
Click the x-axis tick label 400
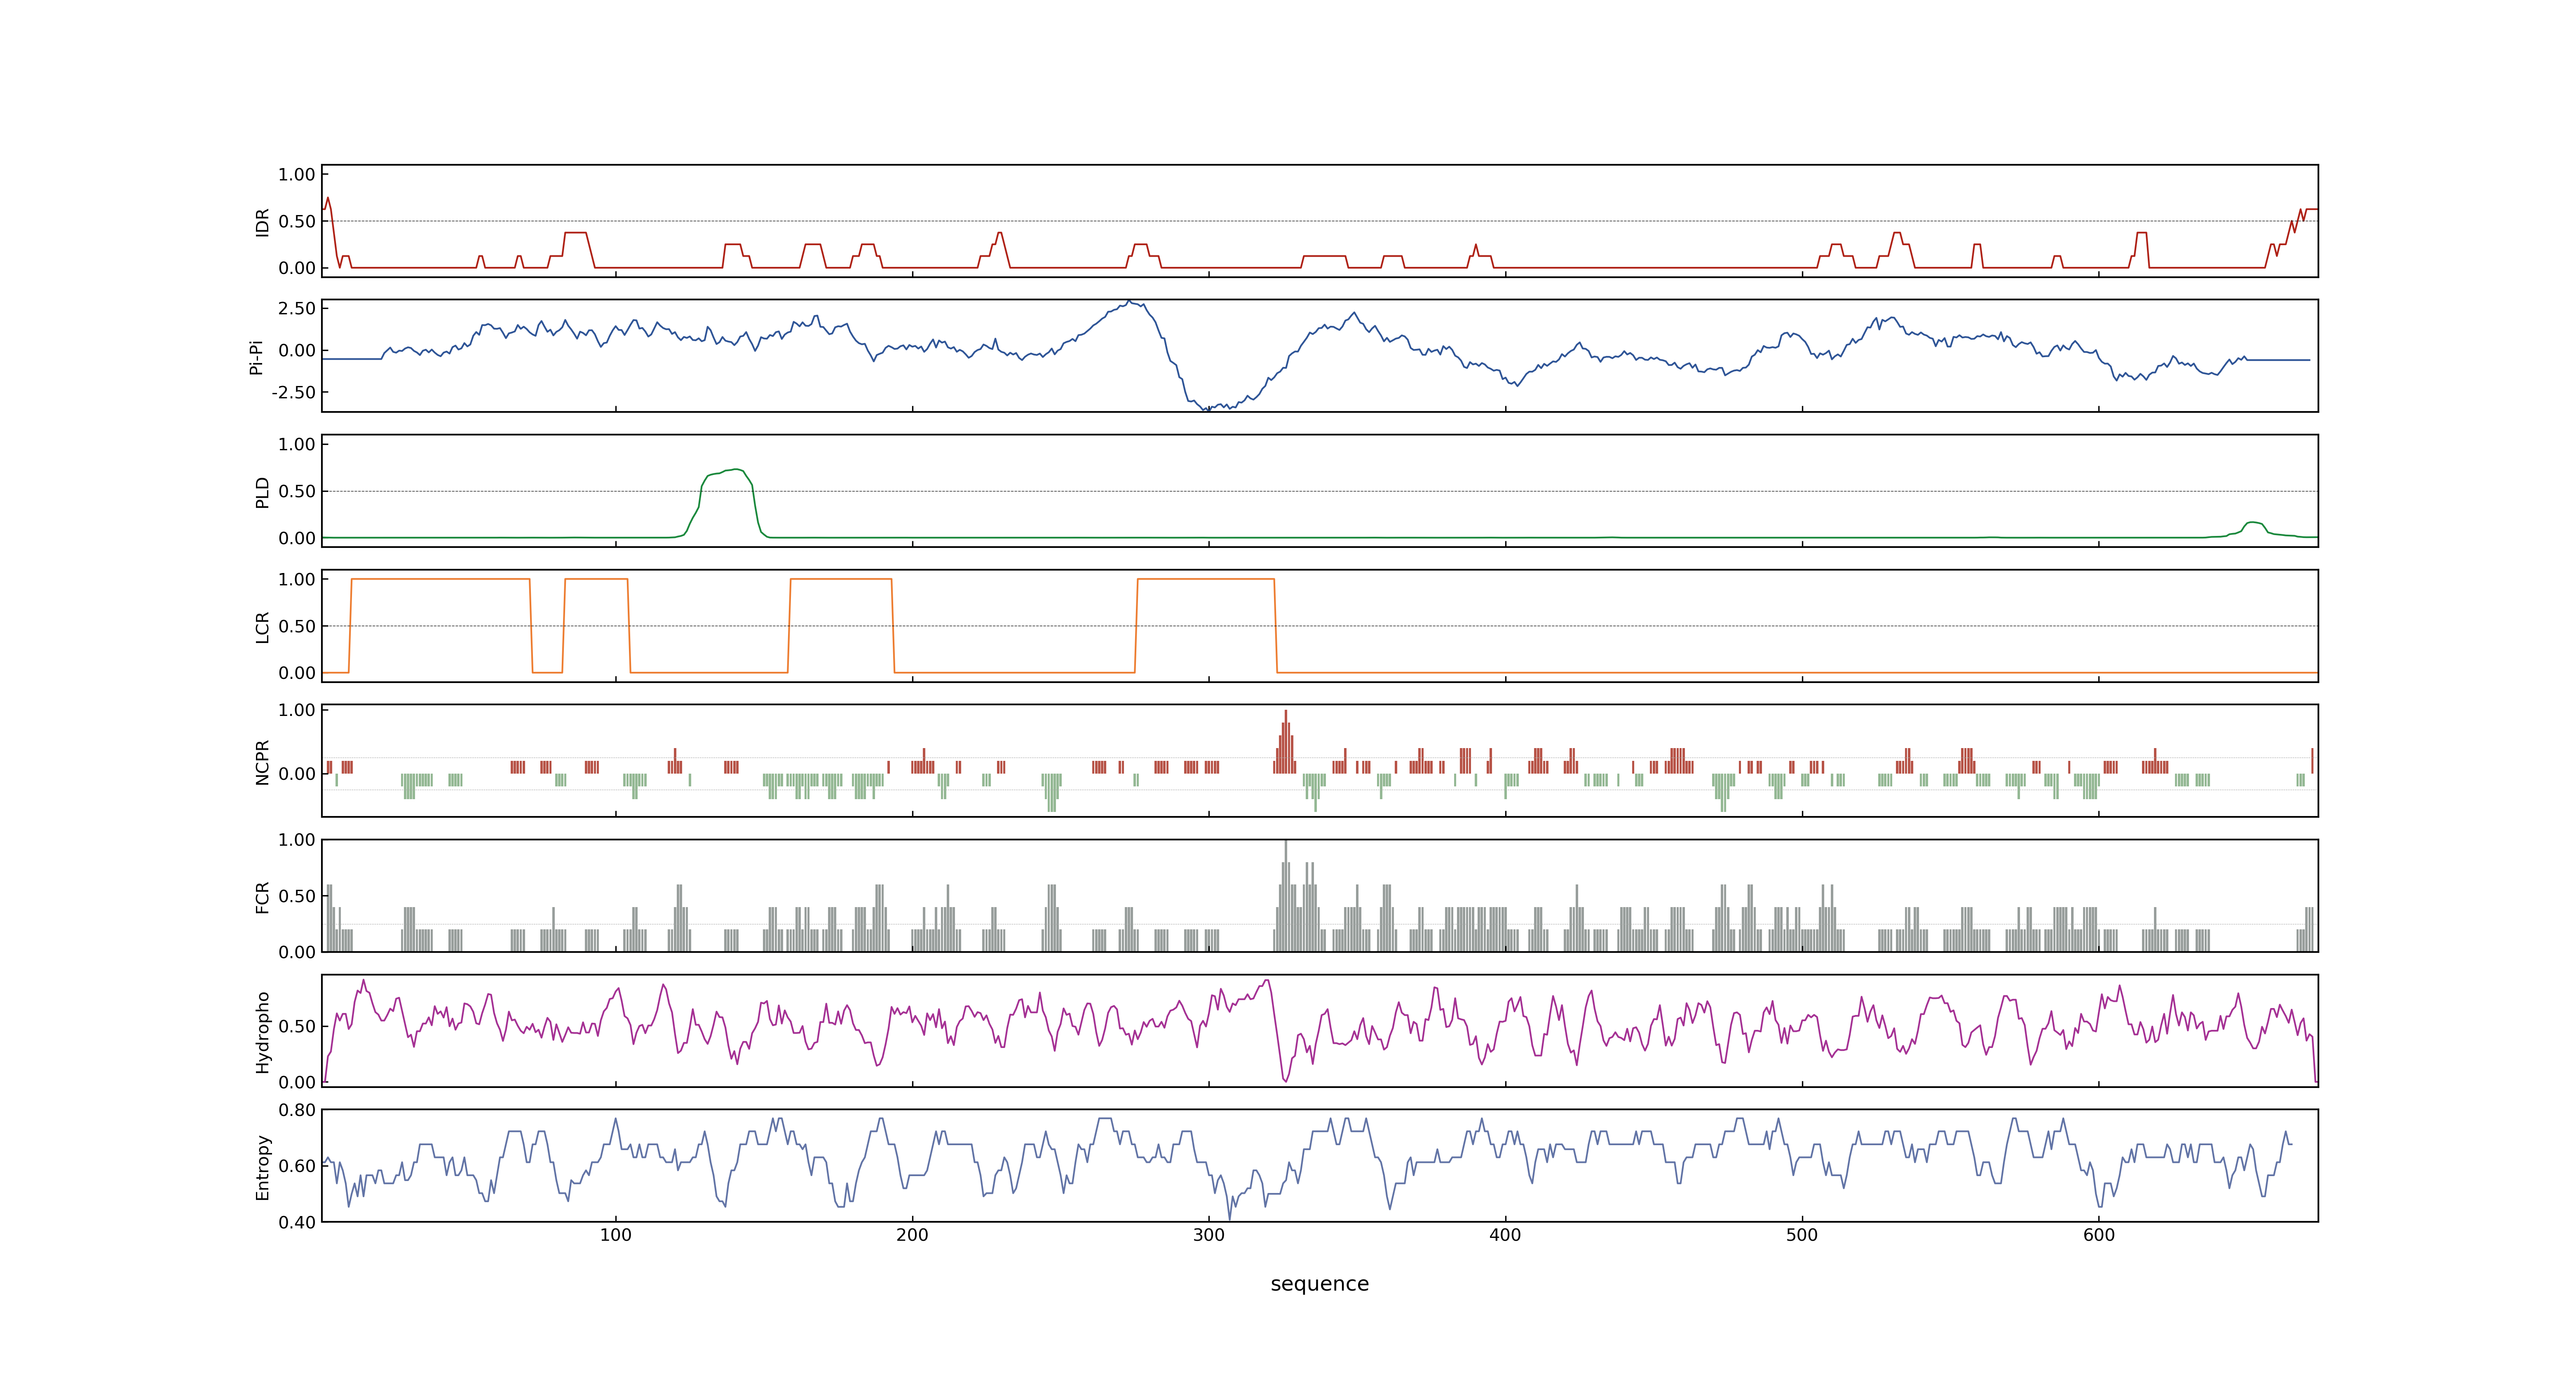1505,1235
